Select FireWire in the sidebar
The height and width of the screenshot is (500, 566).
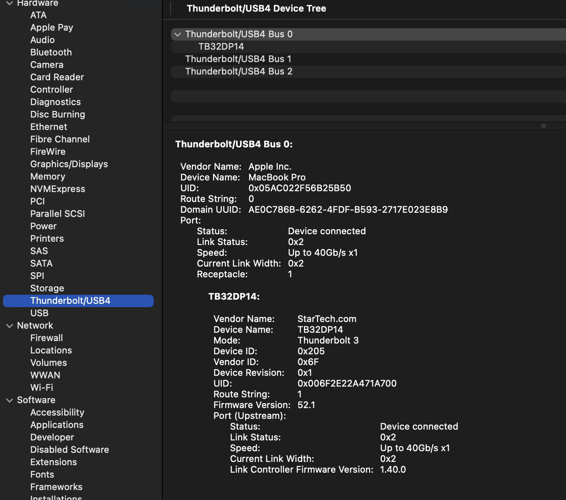click(48, 152)
